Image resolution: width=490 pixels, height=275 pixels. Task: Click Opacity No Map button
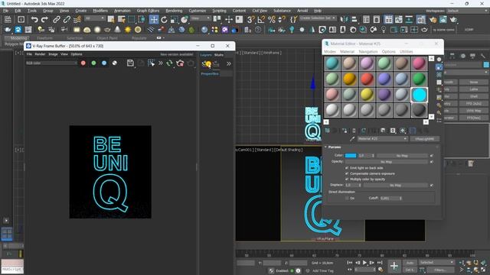[x=386, y=162]
